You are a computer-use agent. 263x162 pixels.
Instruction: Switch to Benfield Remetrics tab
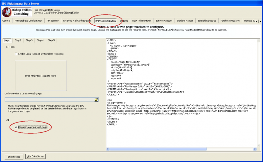click(x=207, y=21)
